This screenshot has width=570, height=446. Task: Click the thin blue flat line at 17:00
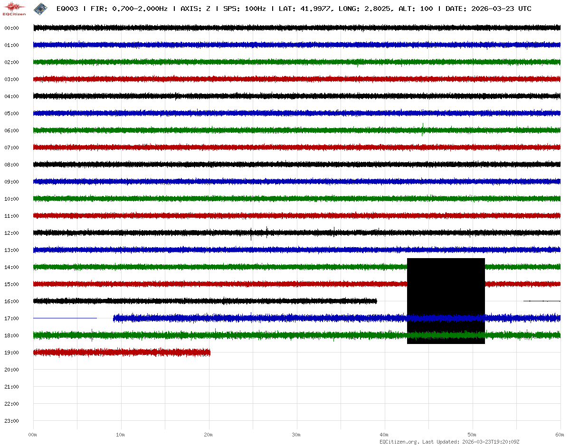coord(65,318)
